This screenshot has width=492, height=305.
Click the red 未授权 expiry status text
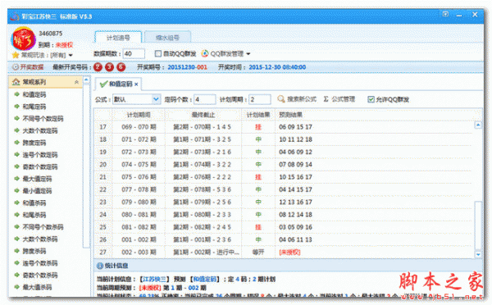pos(64,45)
